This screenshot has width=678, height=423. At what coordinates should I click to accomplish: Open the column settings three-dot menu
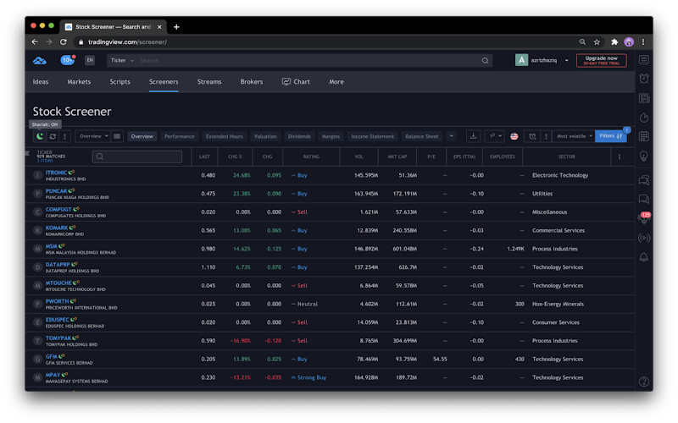pos(620,157)
